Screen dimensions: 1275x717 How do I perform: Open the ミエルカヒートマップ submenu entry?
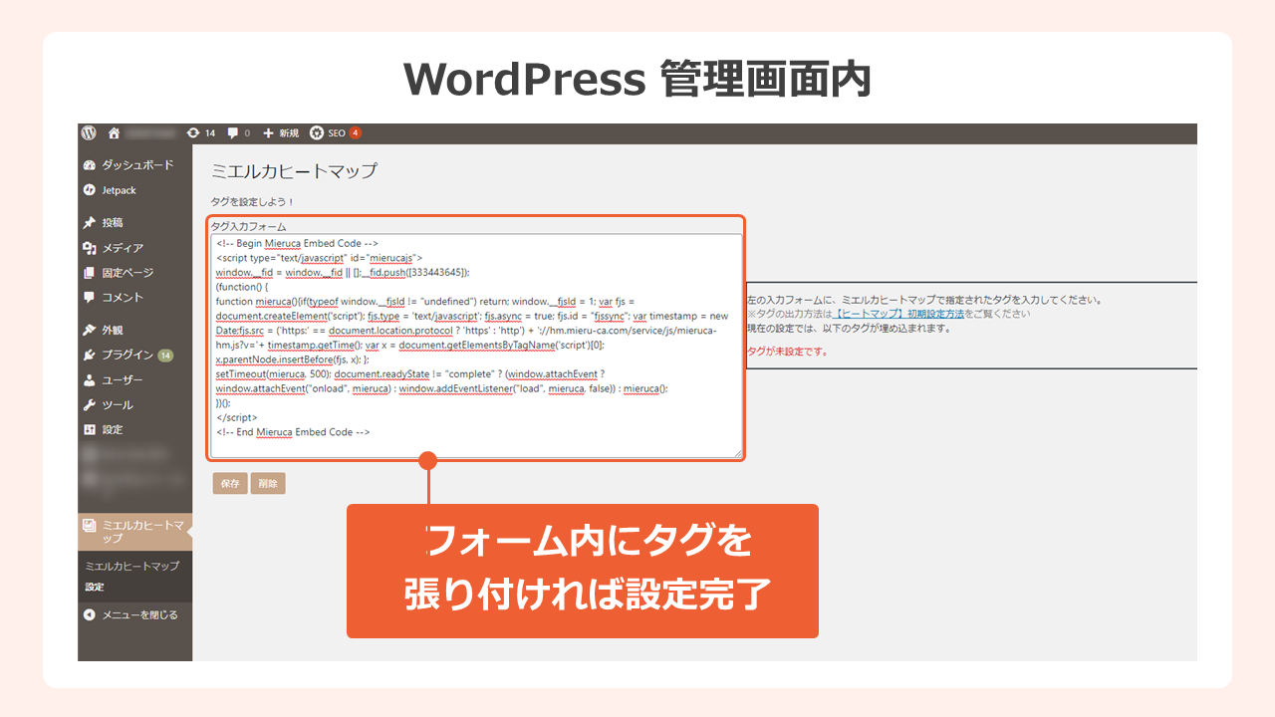(132, 566)
